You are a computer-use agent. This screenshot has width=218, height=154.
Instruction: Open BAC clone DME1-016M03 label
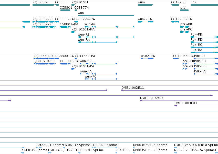[152, 98]
